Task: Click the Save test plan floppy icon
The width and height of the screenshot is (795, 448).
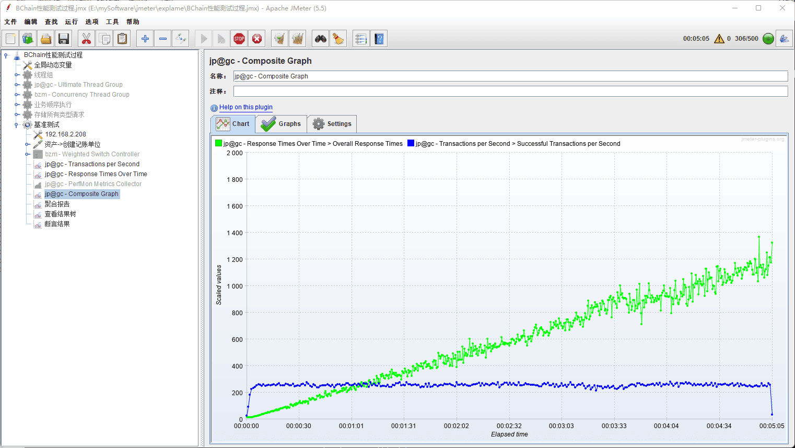Action: click(64, 39)
